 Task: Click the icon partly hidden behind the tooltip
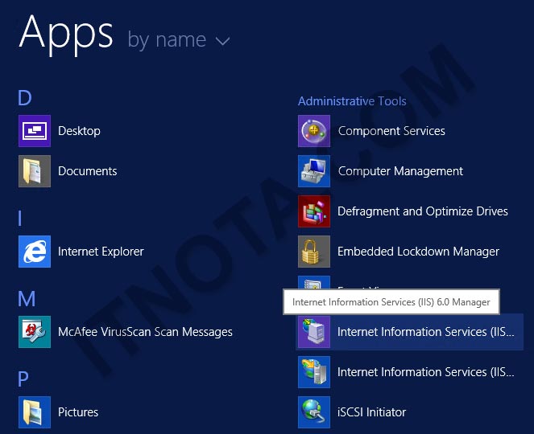314,282
